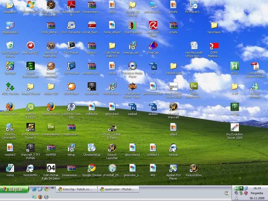Open the red shield tray icon

(x=246, y=193)
